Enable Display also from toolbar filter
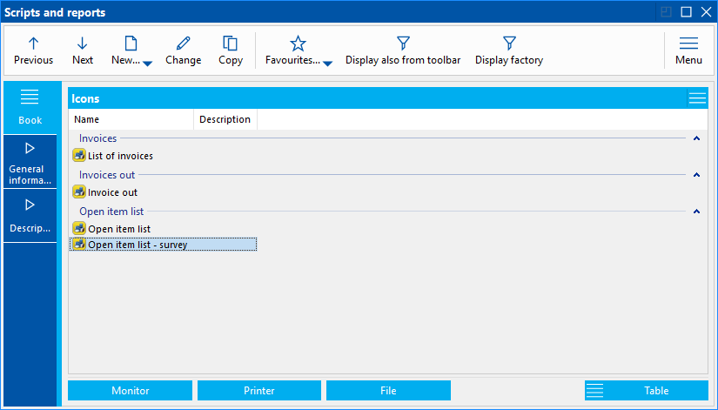 click(403, 50)
